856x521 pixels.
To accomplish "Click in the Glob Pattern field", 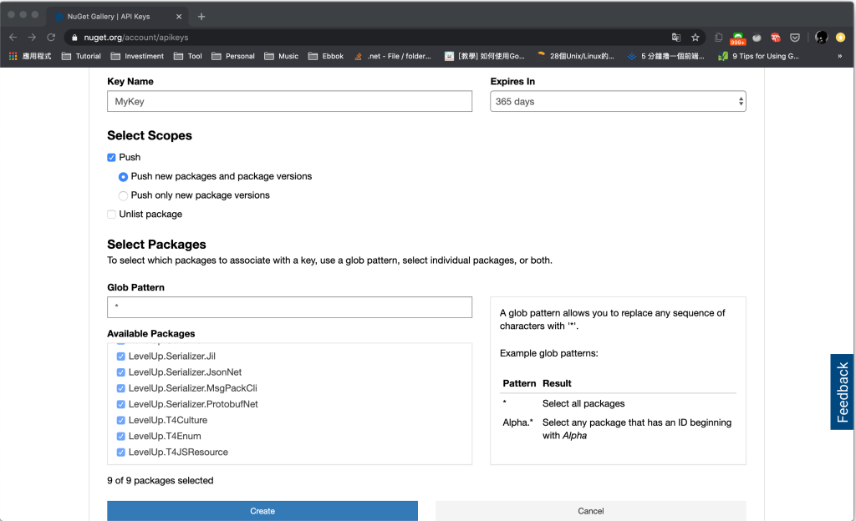I will [x=289, y=307].
